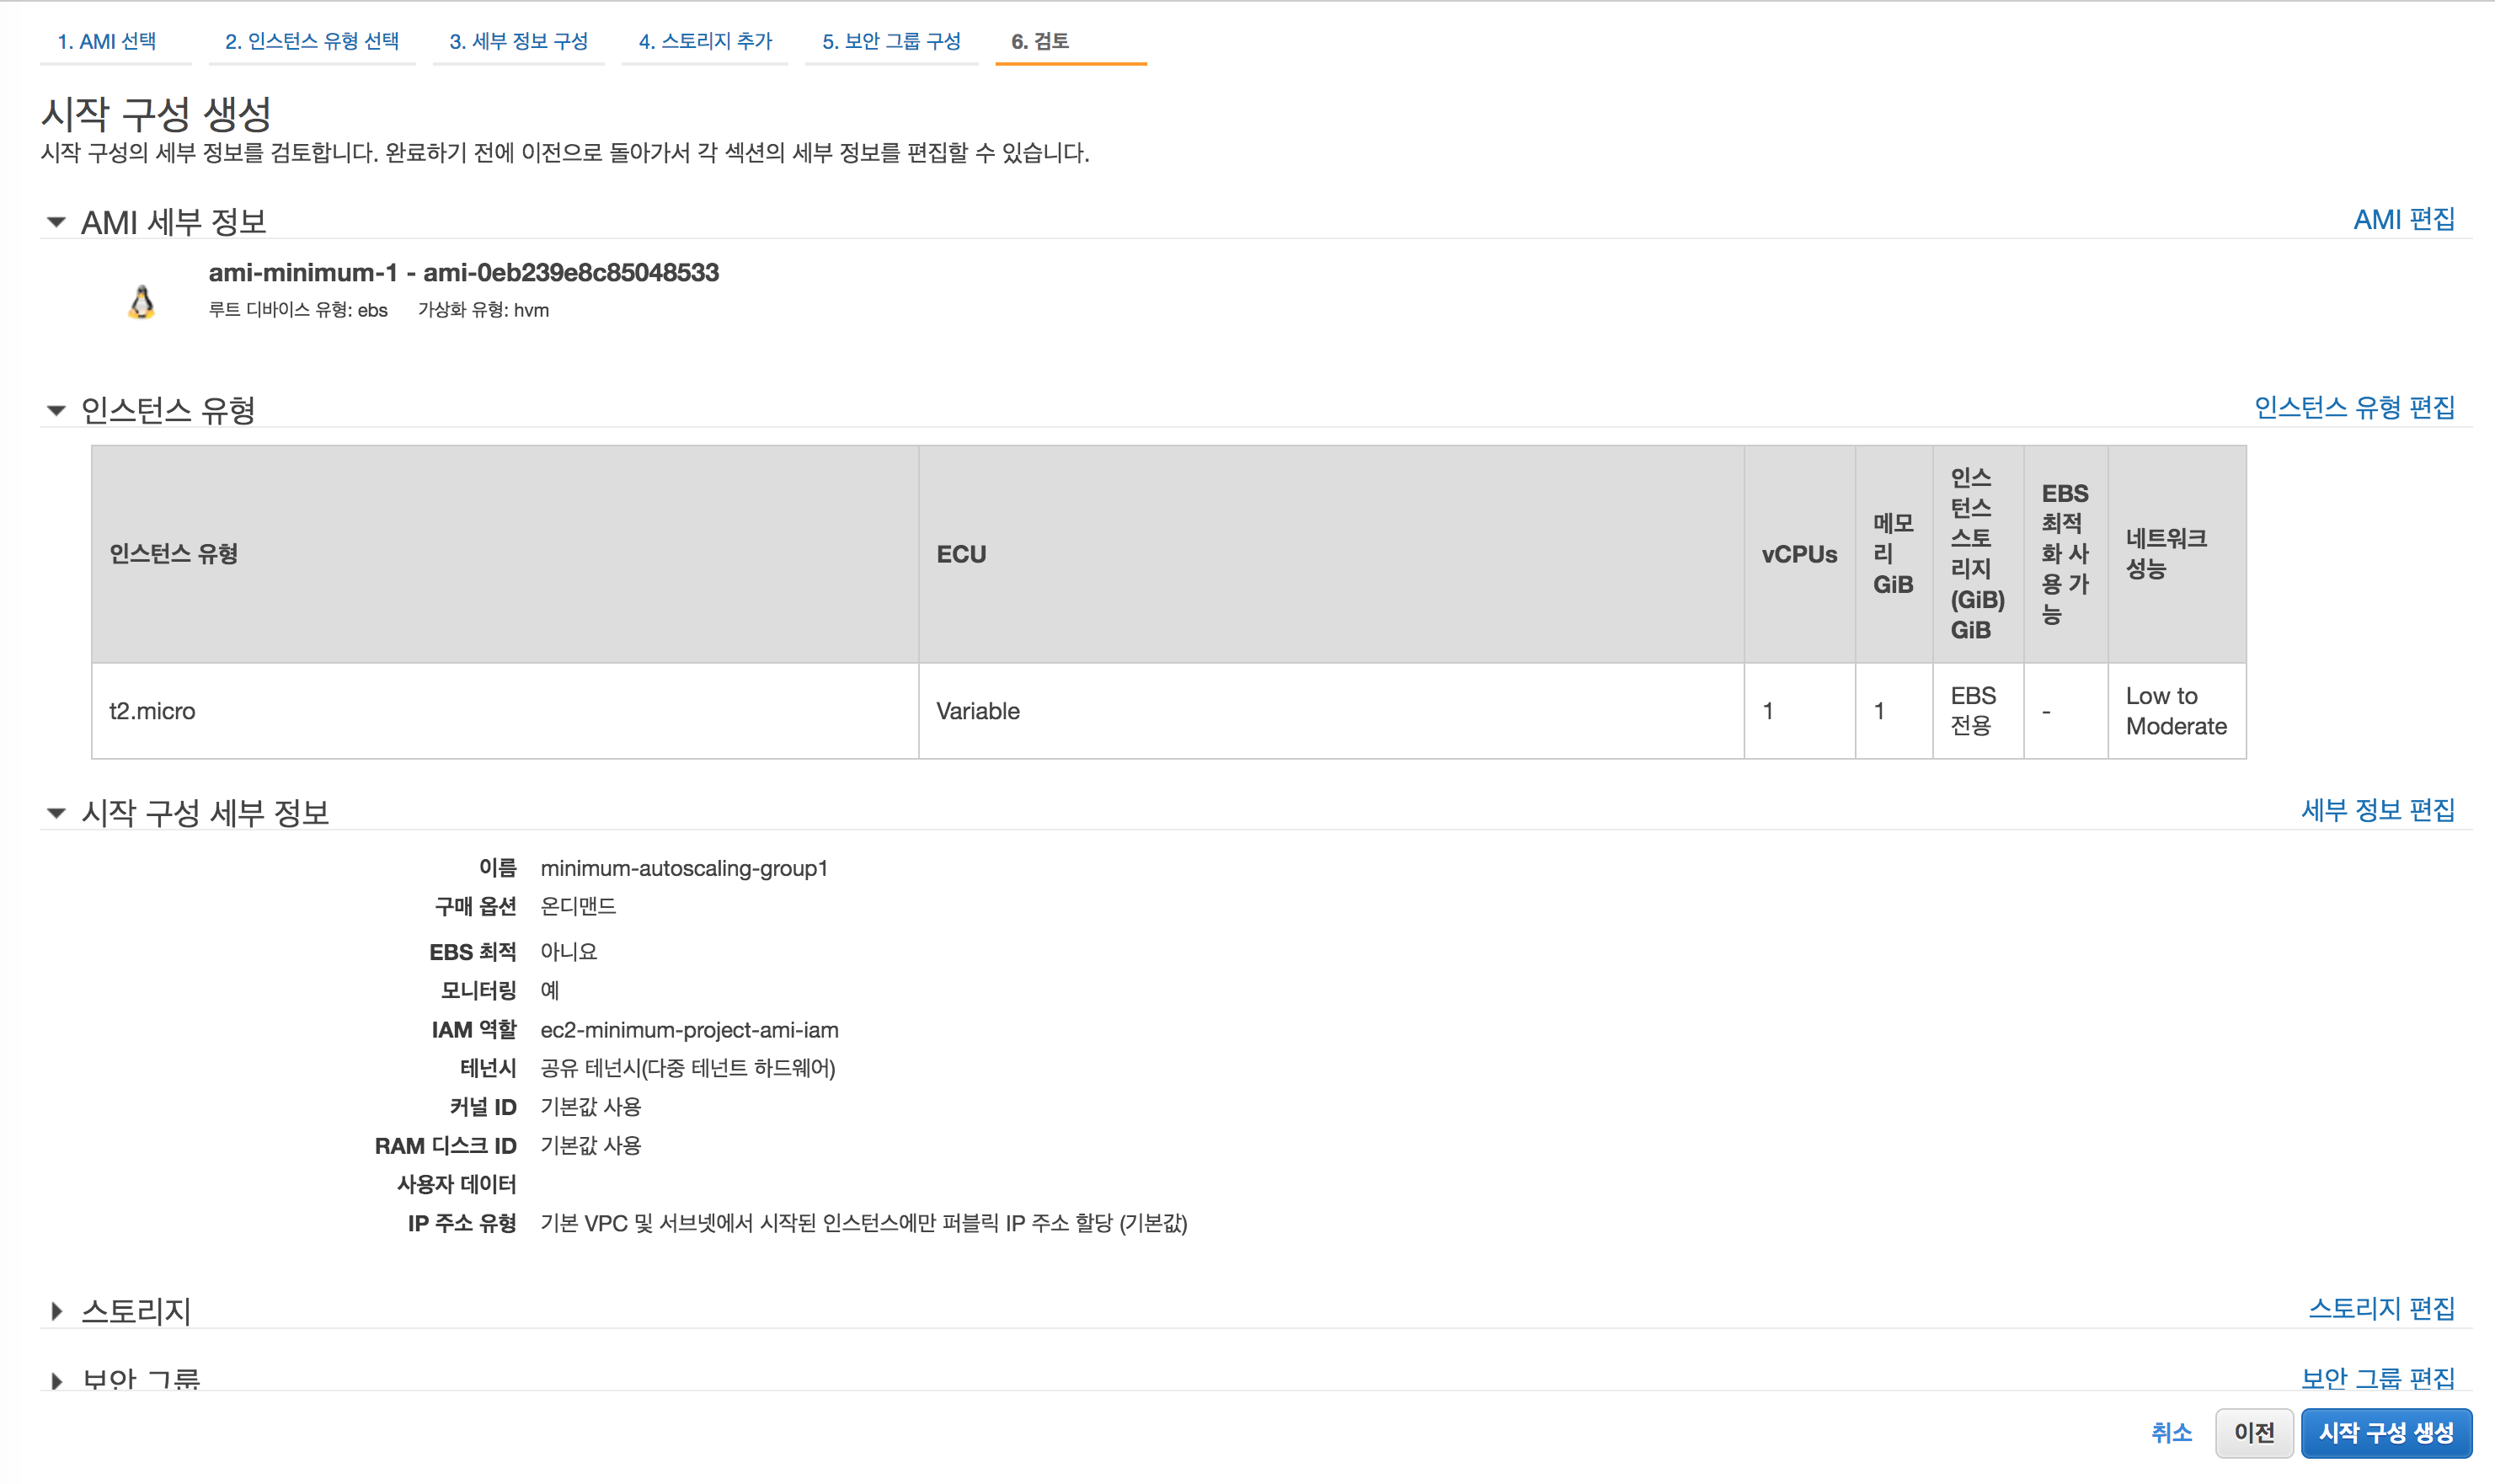
Task: Open the 3. 세부 정보 구성 tab
Action: click(x=518, y=41)
